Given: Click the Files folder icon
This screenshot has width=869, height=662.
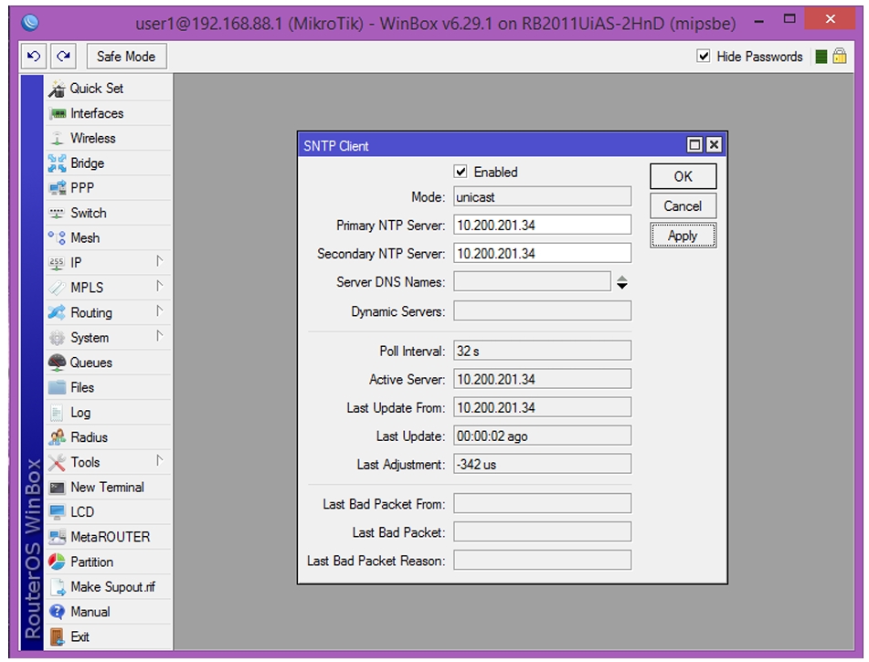Looking at the screenshot, I should click(57, 388).
